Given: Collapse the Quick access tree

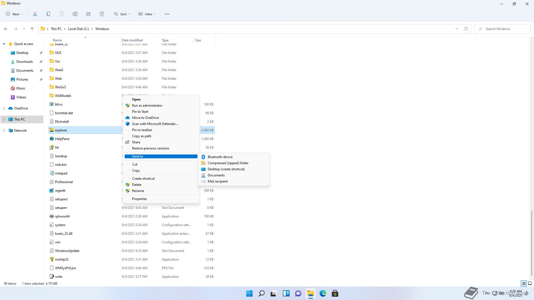Looking at the screenshot, I should tap(4, 44).
